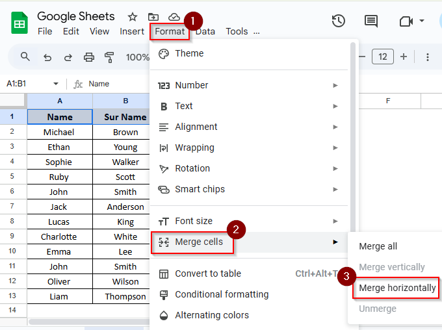Image resolution: width=442 pixels, height=330 pixels.
Task: Click Conditional formatting menu item
Action: (222, 294)
